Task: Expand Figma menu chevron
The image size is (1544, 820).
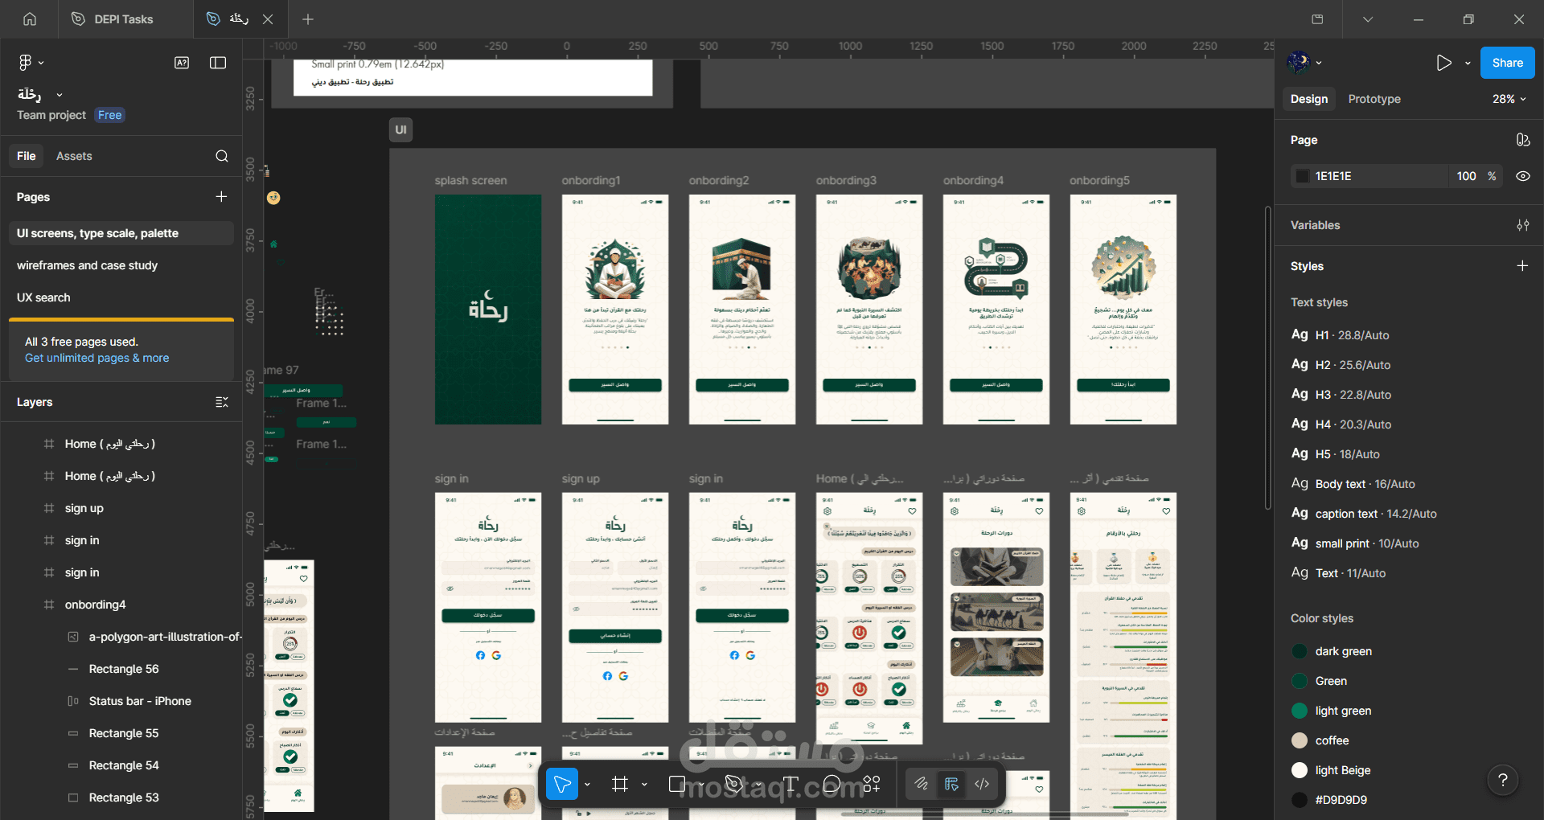Action: [x=41, y=63]
